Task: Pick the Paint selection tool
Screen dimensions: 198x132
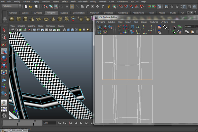Action: pyautogui.click(x=4, y=44)
